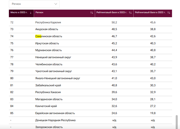Screen dimensions: 180x129
Task: Click the vertical scrollbar thumb
Action: [x=177, y=122]
